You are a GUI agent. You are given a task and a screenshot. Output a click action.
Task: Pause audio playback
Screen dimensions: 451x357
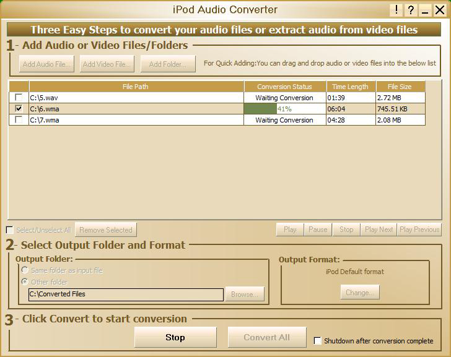click(x=318, y=230)
